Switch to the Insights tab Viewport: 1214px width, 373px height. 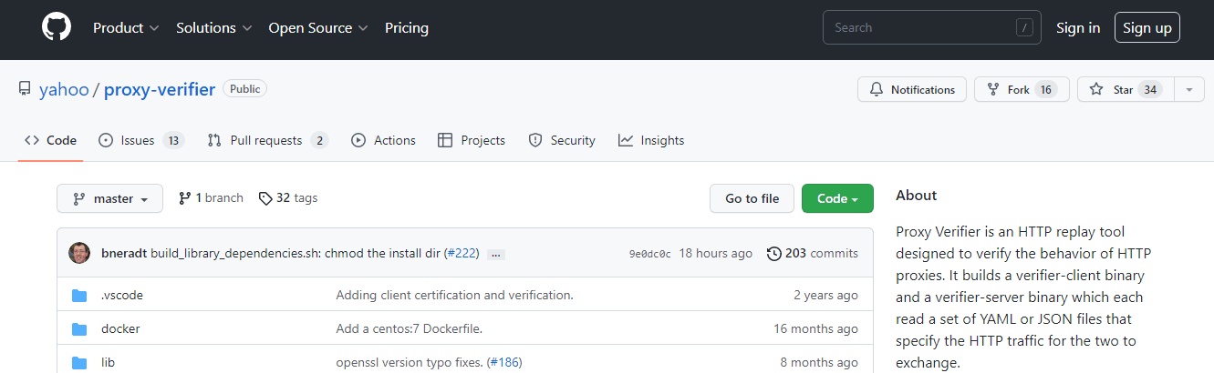(x=650, y=140)
